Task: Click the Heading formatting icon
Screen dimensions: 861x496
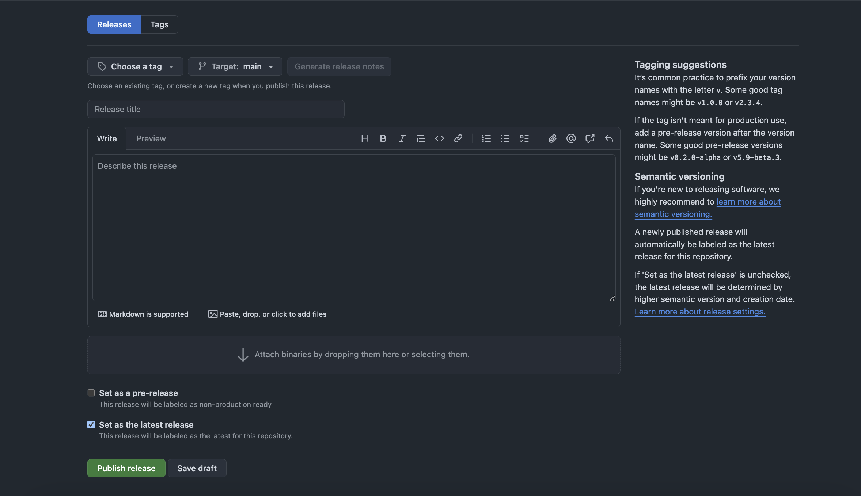Action: point(364,138)
